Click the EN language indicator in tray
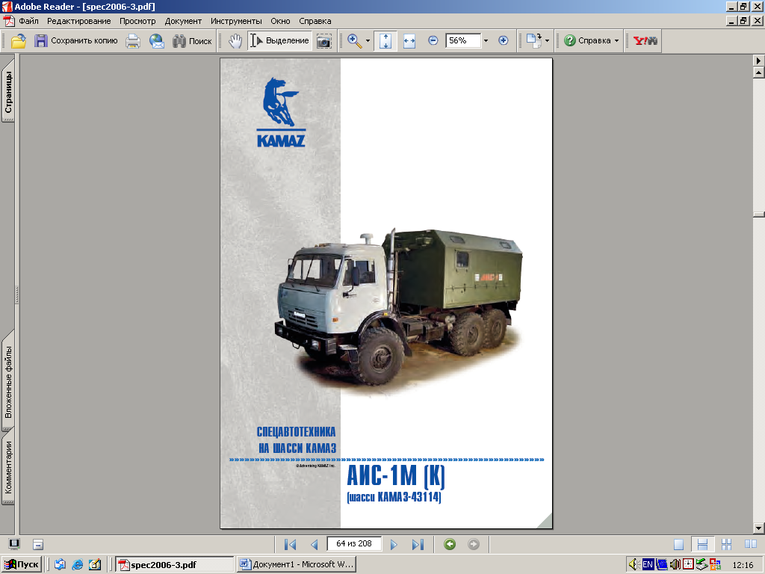 [x=648, y=565]
